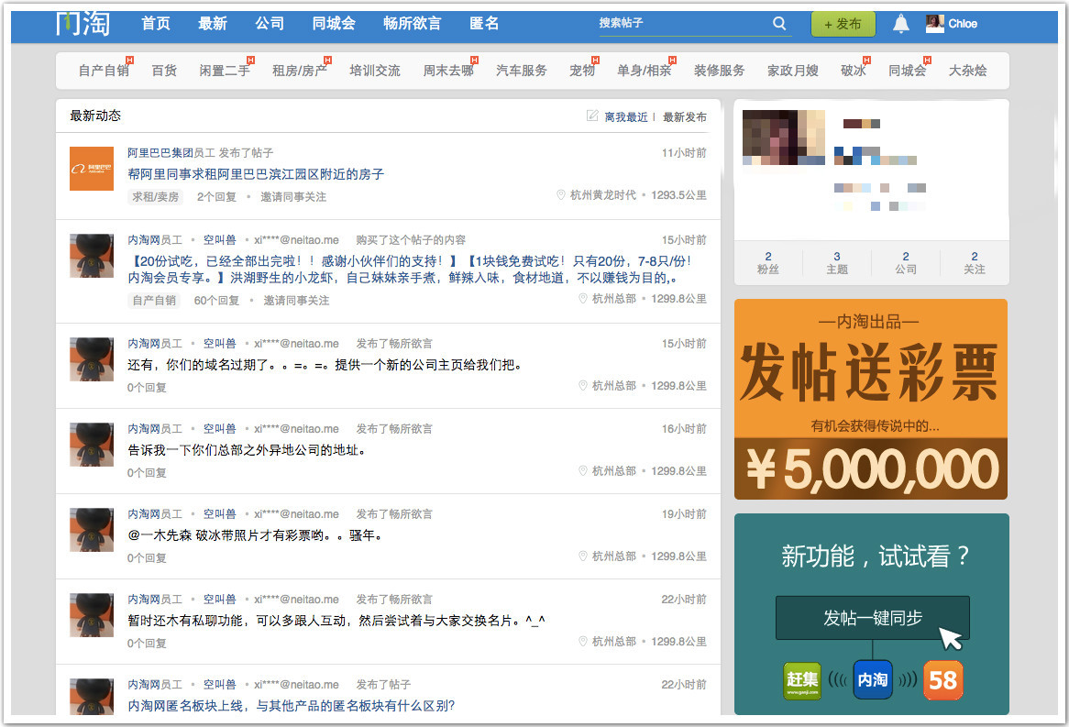Select the 汽车服务 category tab

click(x=521, y=71)
